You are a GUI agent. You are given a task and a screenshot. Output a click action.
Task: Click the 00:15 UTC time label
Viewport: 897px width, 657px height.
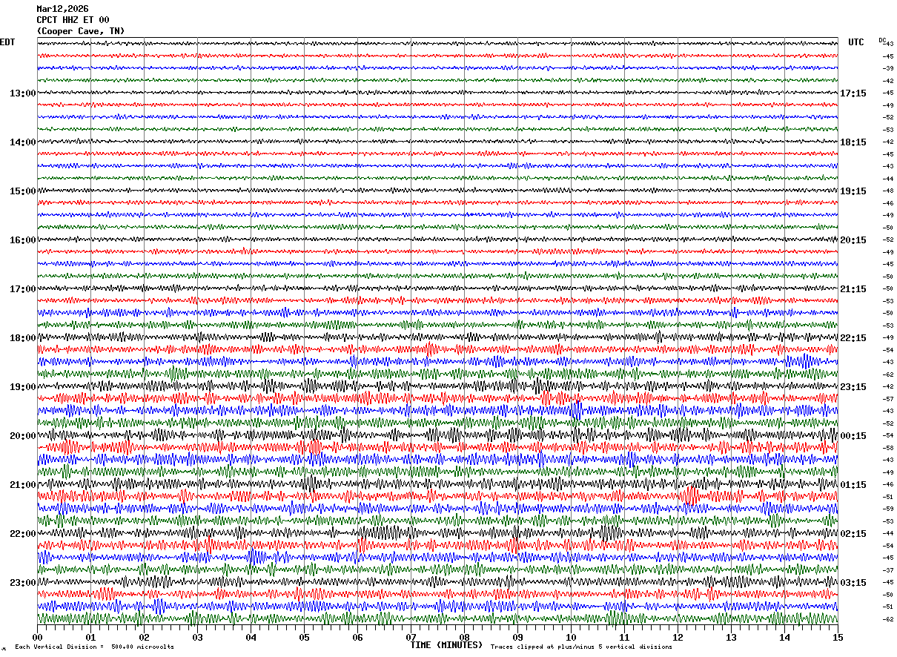[853, 436]
